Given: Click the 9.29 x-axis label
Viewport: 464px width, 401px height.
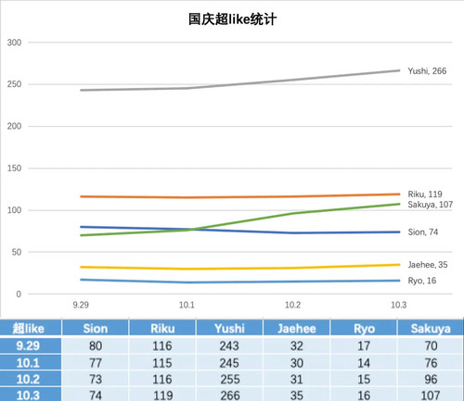Looking at the screenshot, I should (x=81, y=305).
